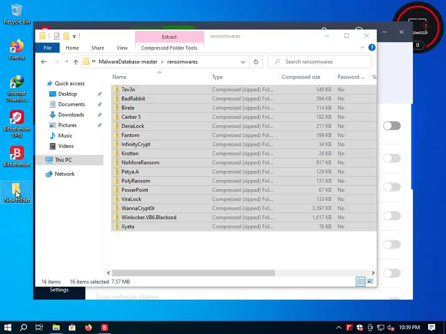Open Task View on the taskbar

(x=39, y=327)
